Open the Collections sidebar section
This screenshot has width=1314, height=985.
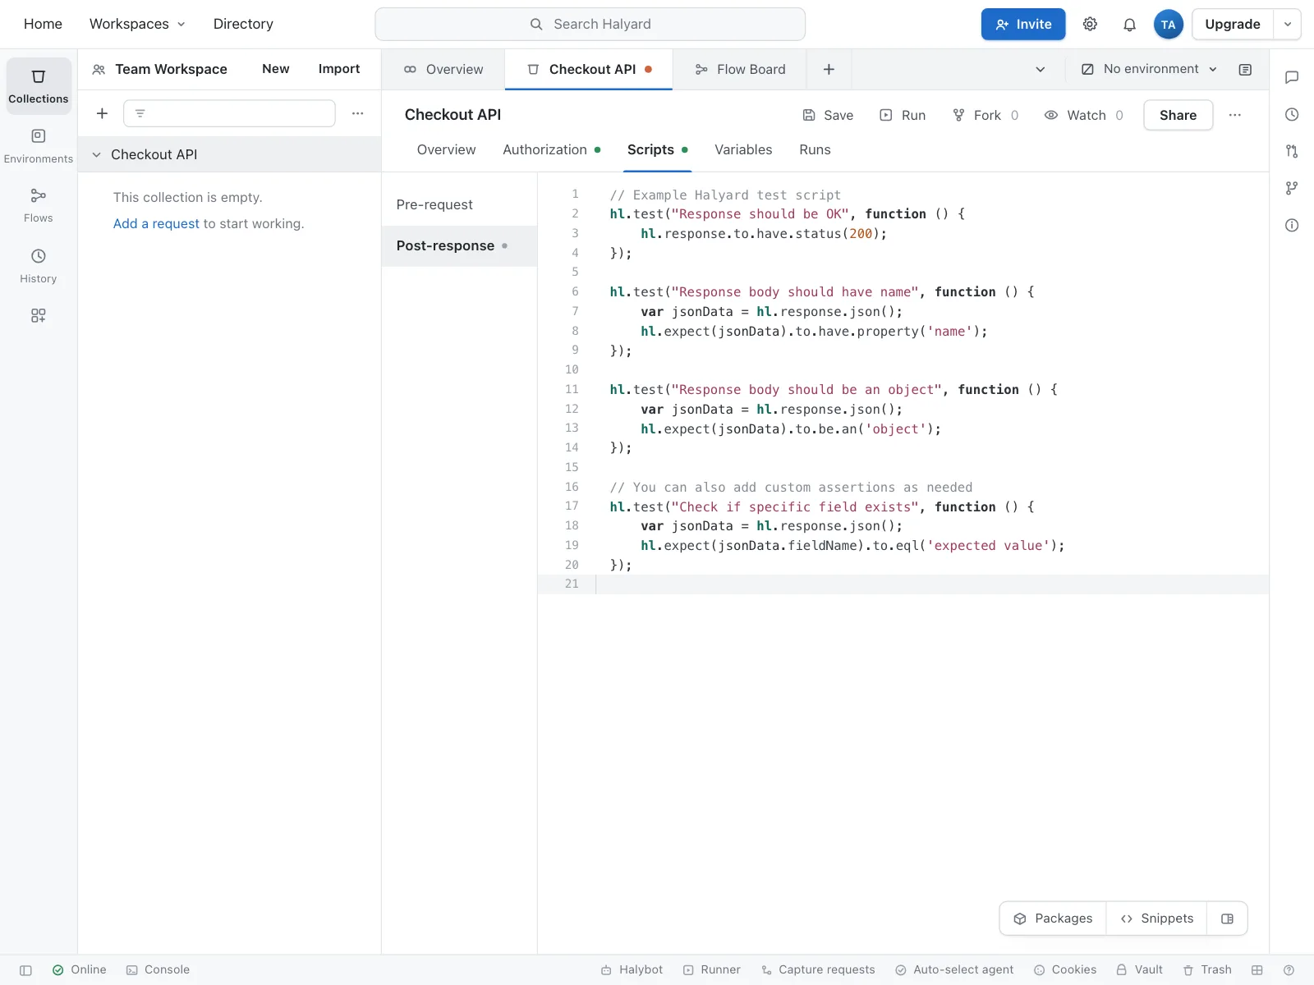[x=39, y=85]
